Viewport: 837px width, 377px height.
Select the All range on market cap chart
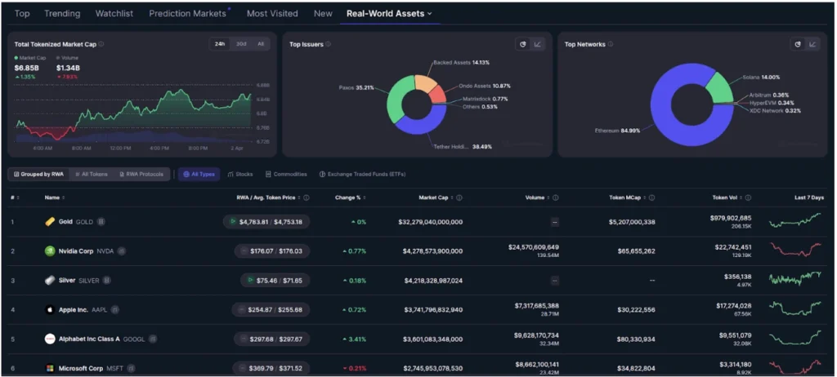(x=260, y=44)
